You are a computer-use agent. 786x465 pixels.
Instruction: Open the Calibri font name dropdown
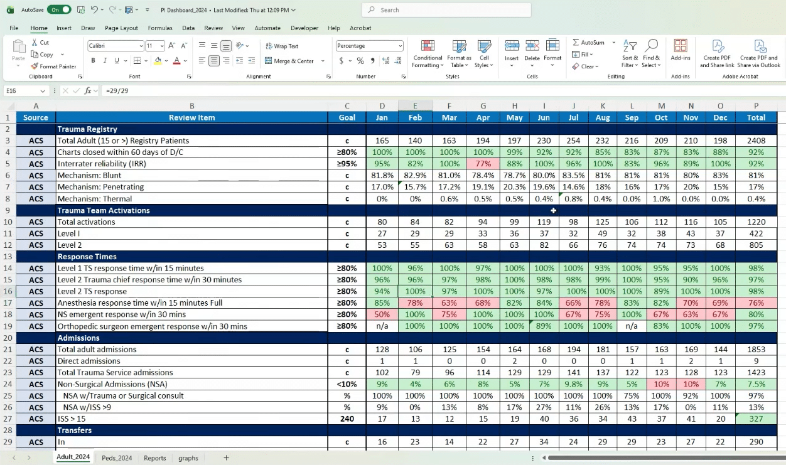pyautogui.click(x=141, y=46)
